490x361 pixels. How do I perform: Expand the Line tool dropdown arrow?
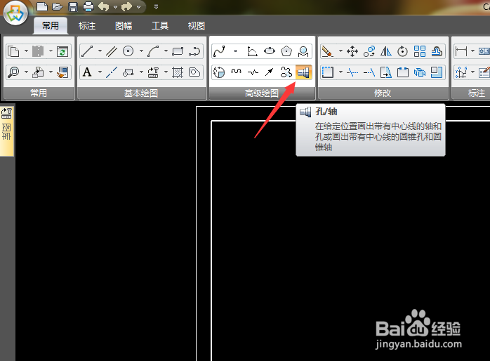(x=100, y=51)
